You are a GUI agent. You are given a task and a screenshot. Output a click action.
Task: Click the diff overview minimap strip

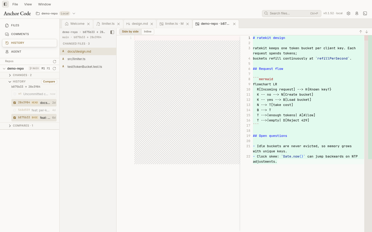368,134
